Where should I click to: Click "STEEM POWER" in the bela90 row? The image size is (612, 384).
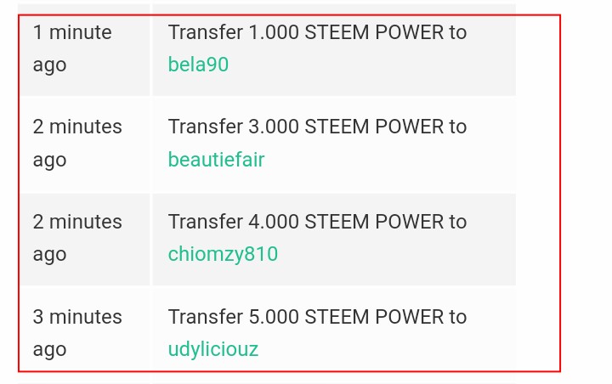(374, 32)
